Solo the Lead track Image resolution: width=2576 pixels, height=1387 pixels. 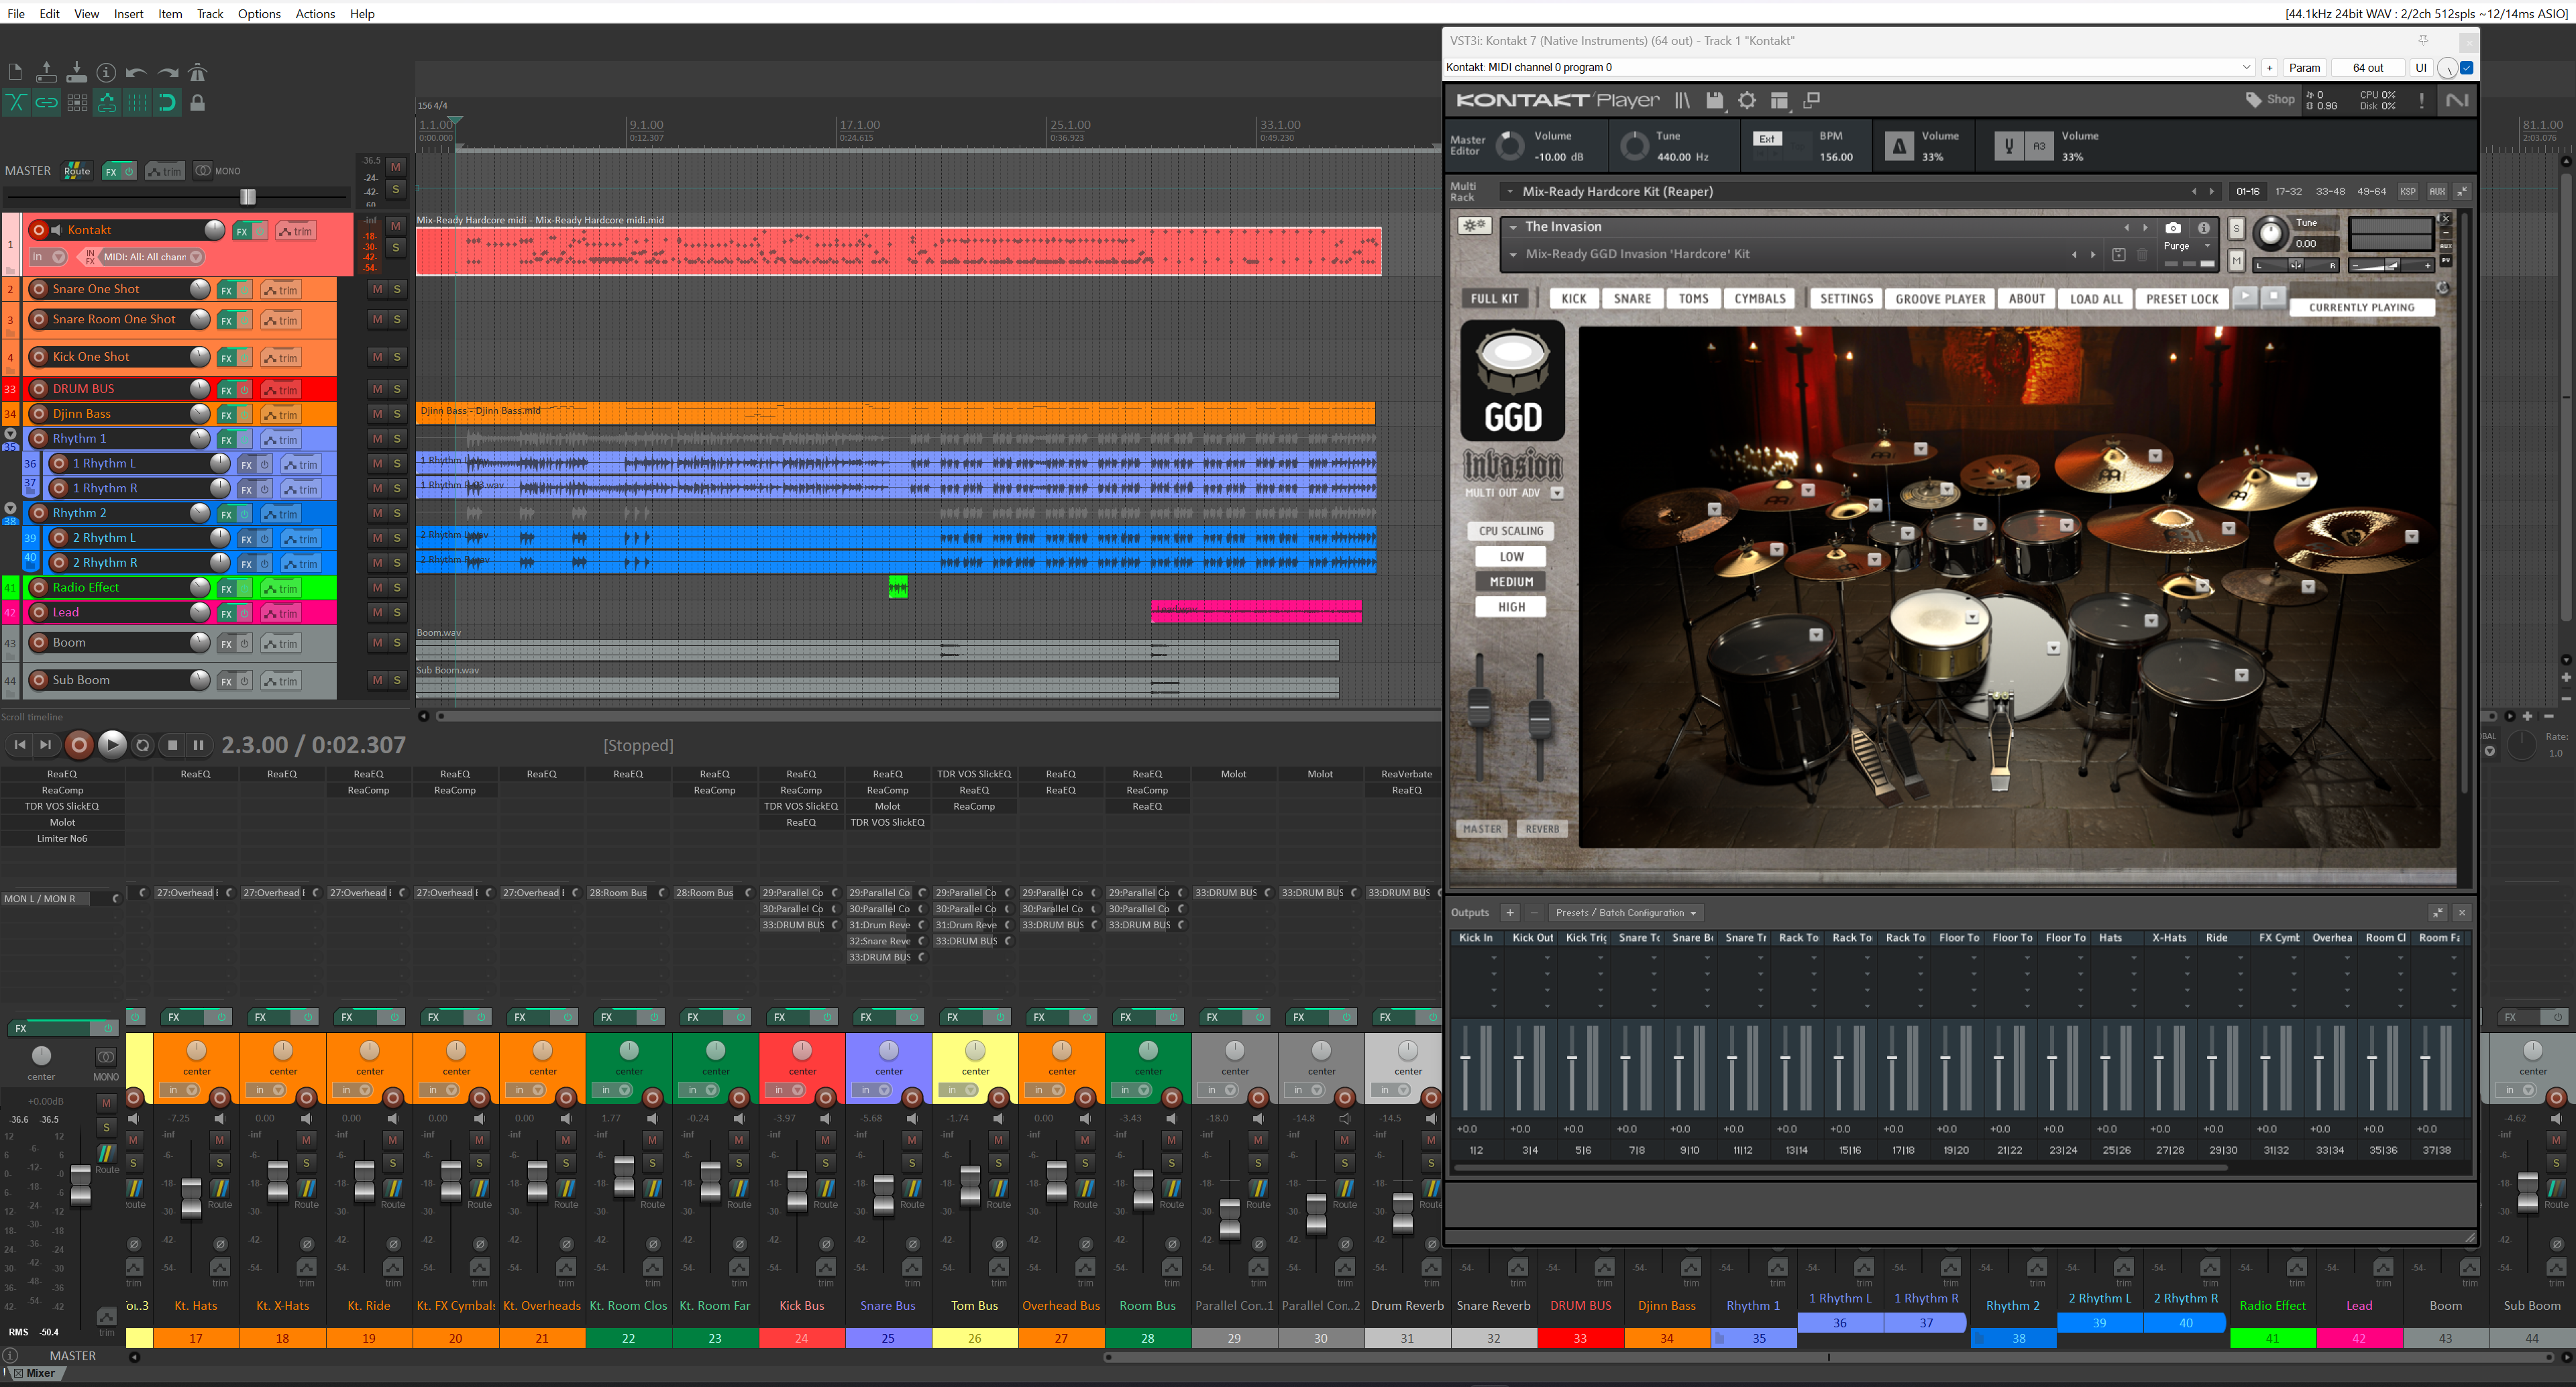pos(397,612)
